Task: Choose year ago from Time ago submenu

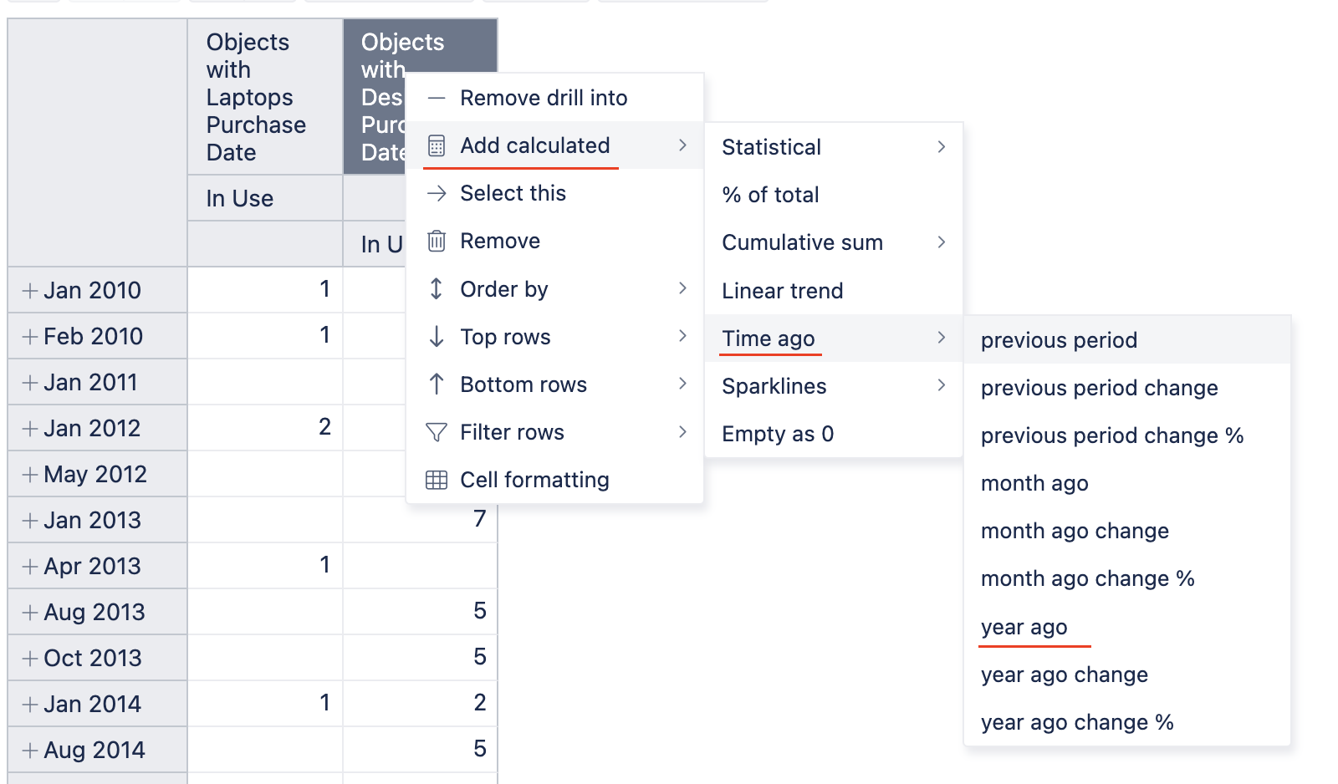Action: pyautogui.click(x=1024, y=627)
